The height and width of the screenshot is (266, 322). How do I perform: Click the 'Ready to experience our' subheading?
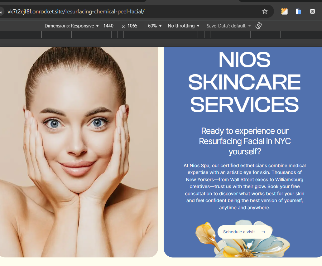(x=245, y=141)
